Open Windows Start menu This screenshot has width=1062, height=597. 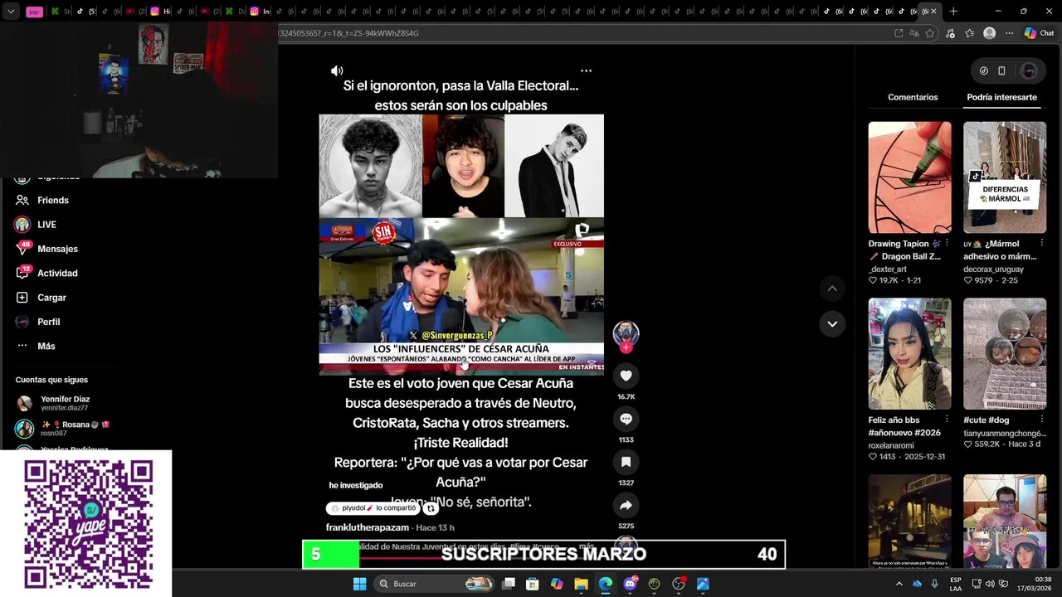pyautogui.click(x=359, y=584)
